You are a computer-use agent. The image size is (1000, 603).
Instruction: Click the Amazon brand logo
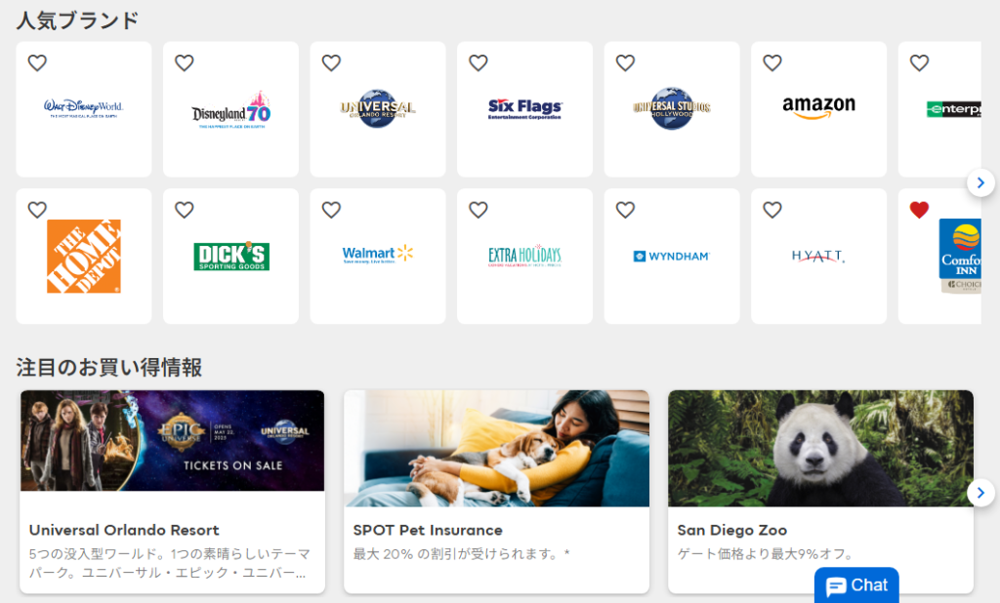click(818, 108)
